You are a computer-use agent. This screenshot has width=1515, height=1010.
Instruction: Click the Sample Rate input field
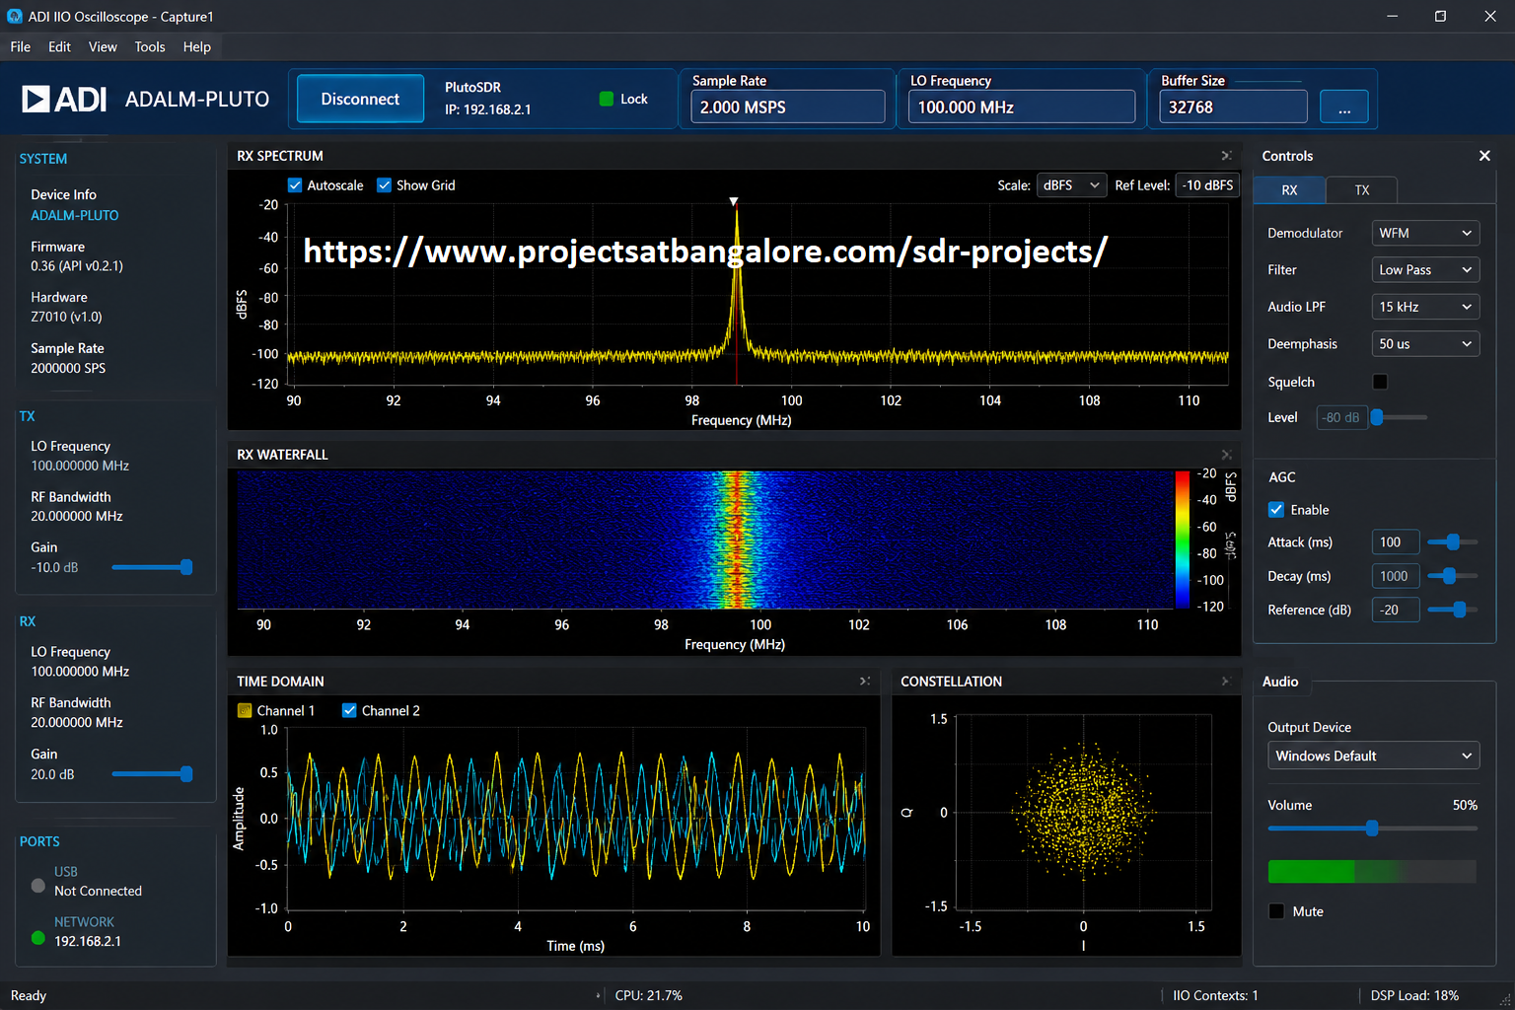[x=788, y=108]
